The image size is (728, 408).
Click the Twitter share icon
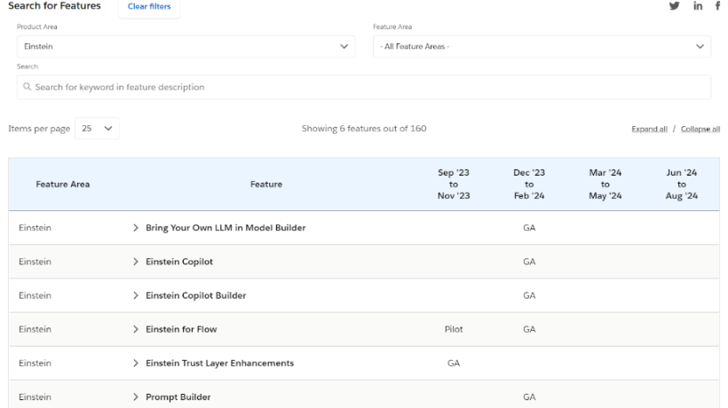pyautogui.click(x=674, y=7)
